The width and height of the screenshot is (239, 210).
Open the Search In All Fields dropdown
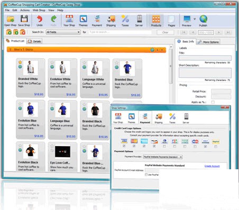pos(63,32)
